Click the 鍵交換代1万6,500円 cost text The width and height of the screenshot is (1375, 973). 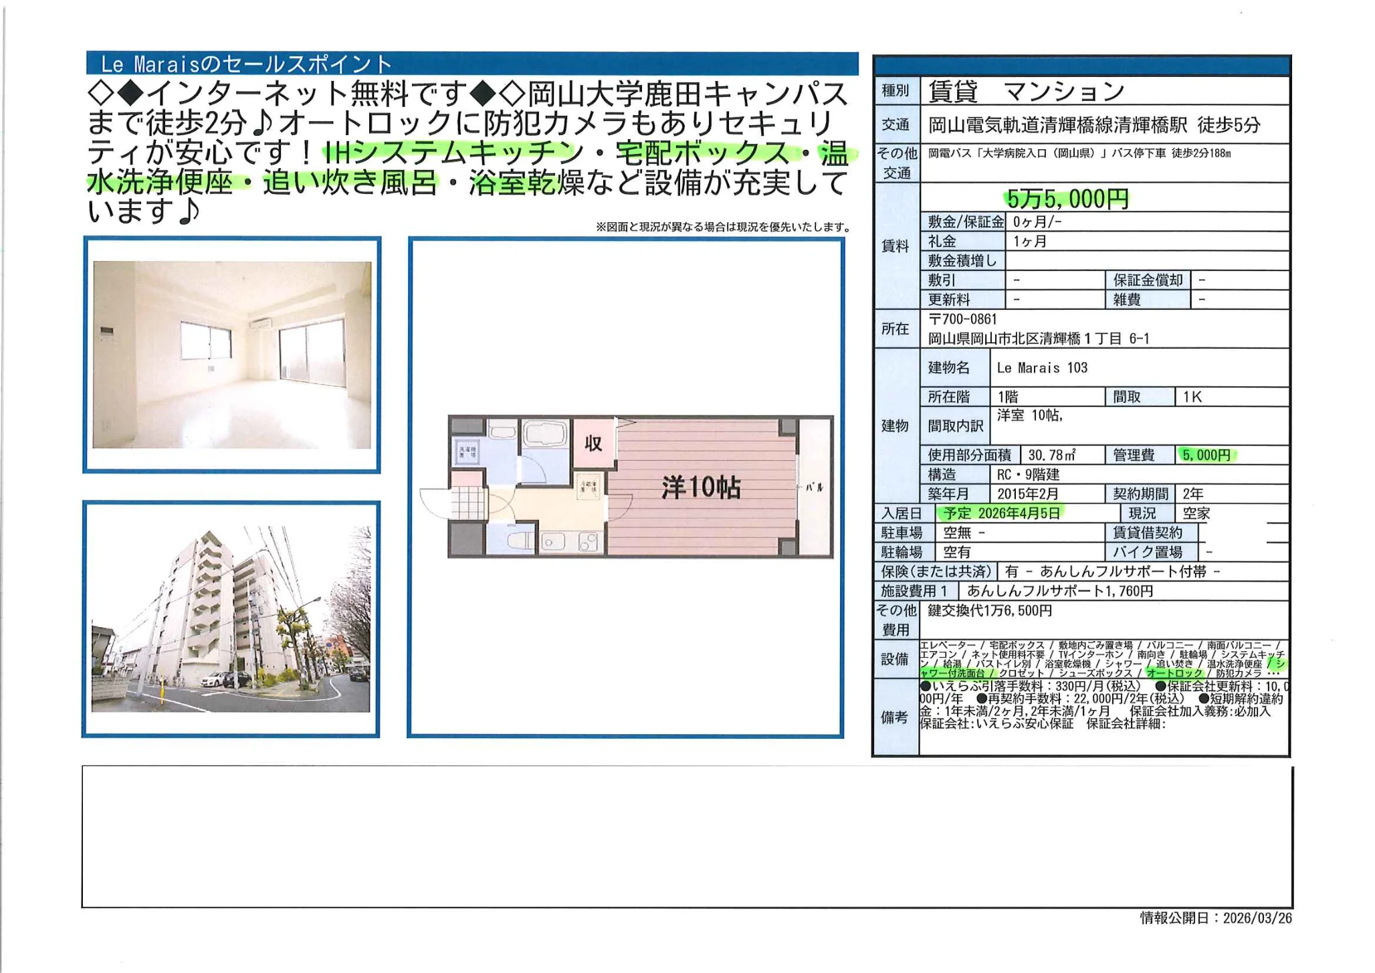tap(990, 610)
